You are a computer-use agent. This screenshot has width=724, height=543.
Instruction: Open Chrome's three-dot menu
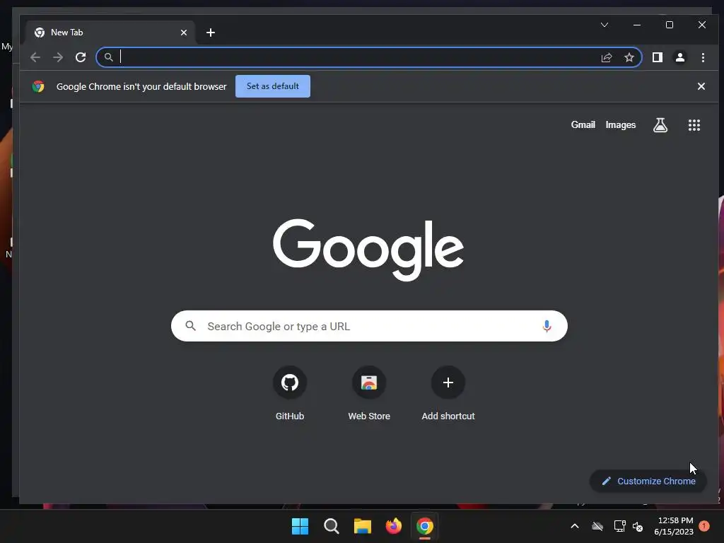[703, 57]
